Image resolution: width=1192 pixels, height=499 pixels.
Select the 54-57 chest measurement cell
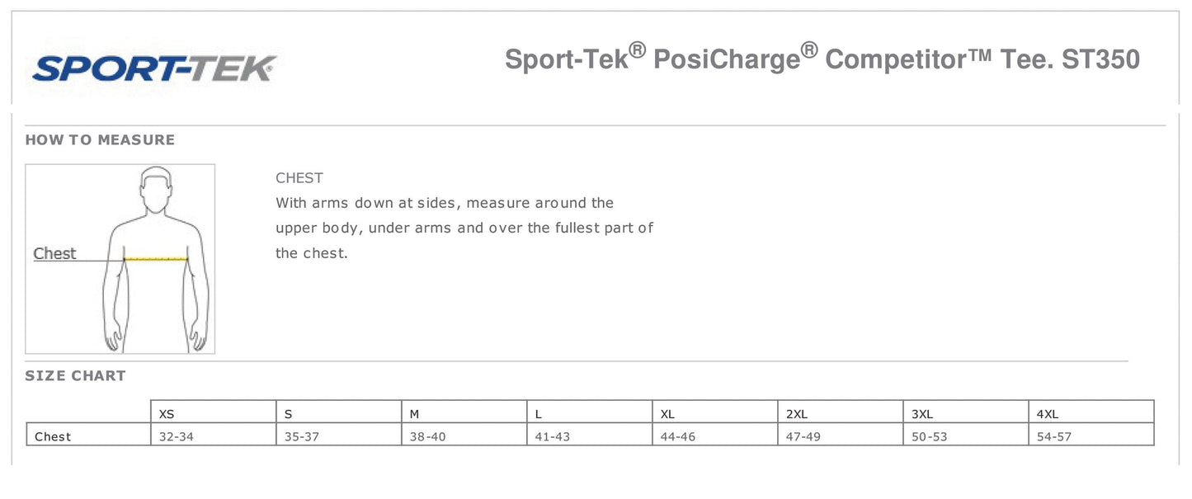tap(1053, 436)
